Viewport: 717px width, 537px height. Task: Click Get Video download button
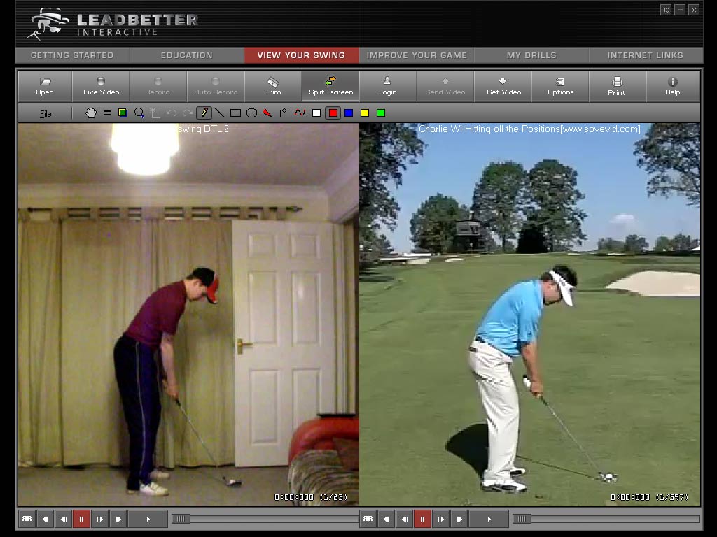point(503,87)
